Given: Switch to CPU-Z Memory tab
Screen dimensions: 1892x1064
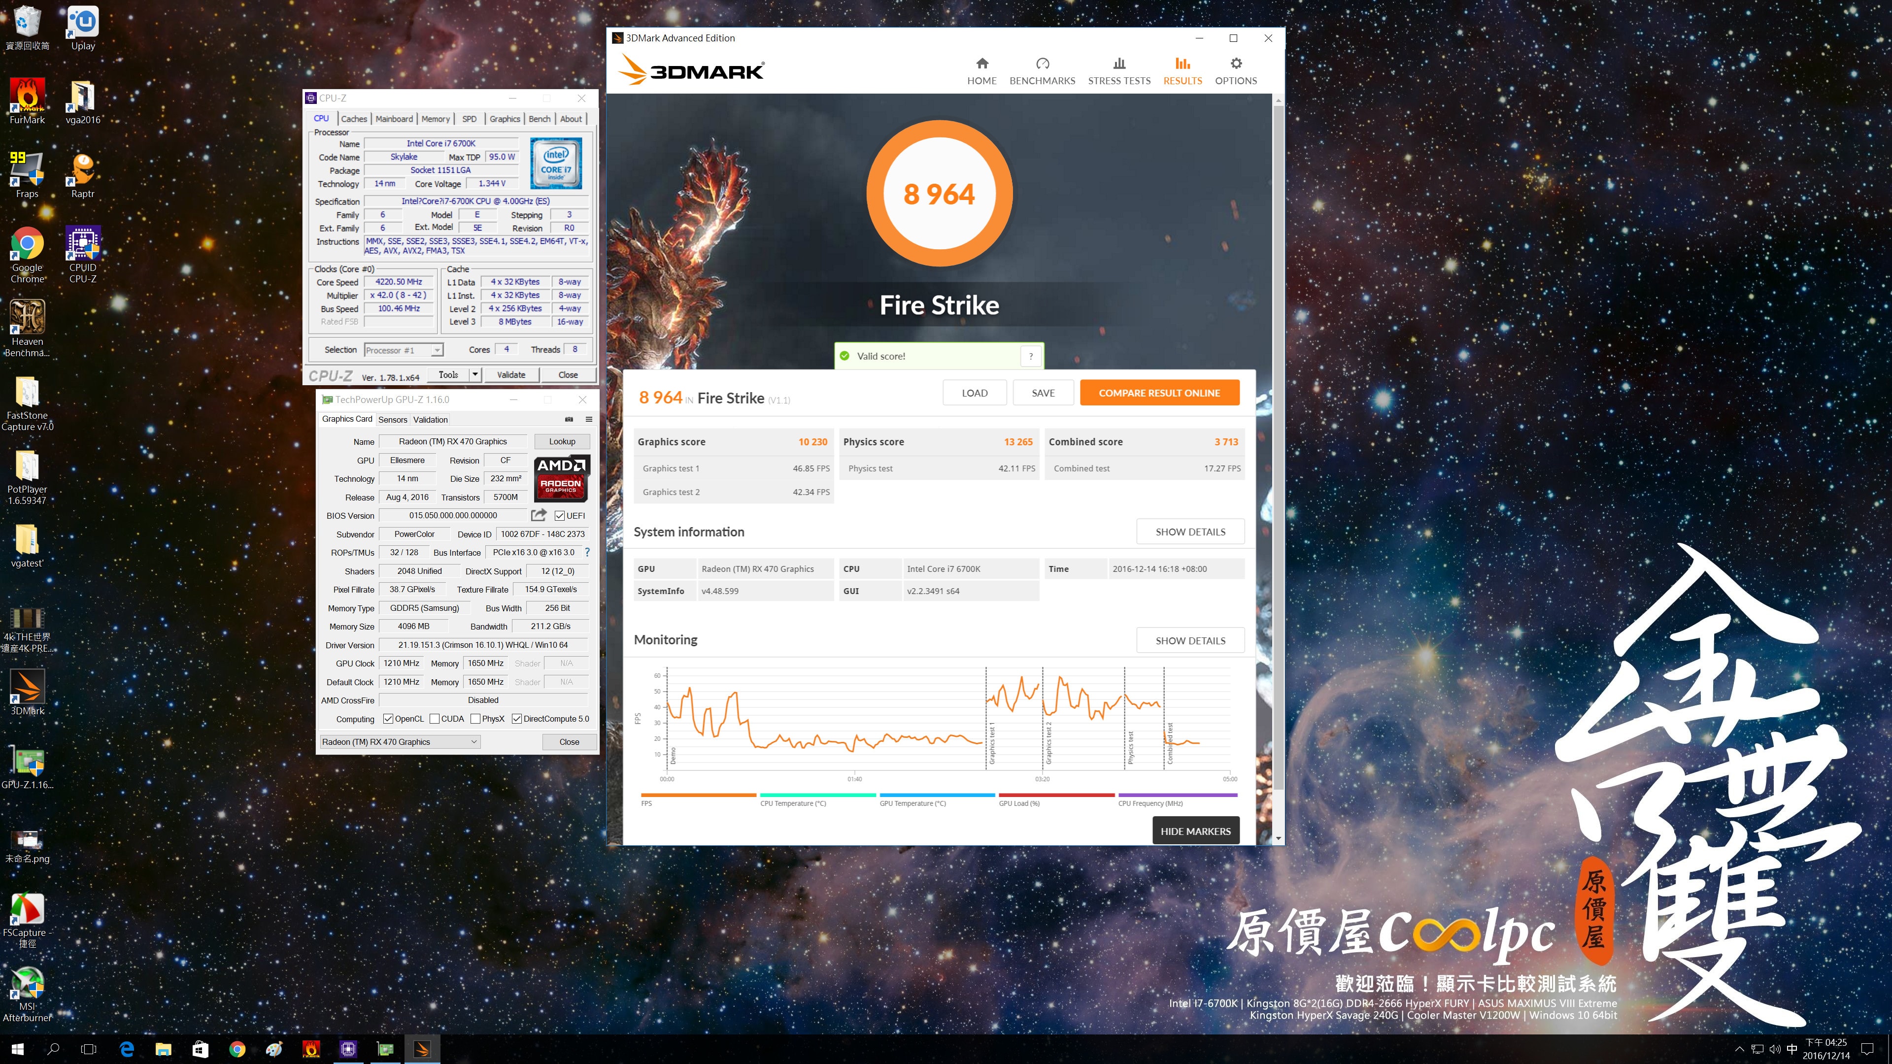Looking at the screenshot, I should point(435,119).
